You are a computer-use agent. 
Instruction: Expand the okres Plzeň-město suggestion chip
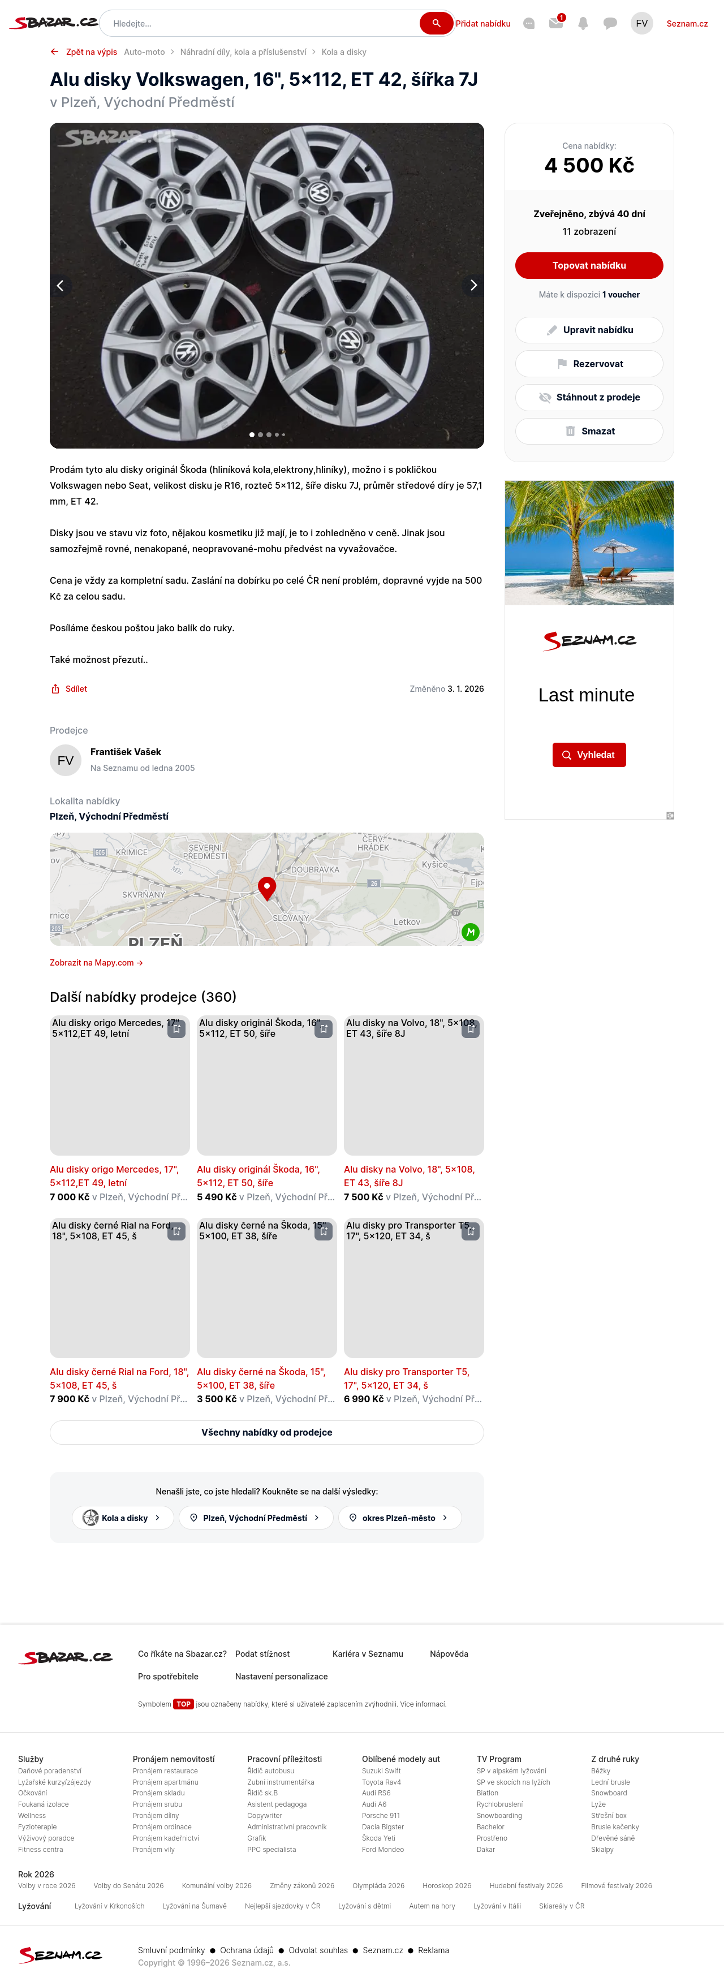pyautogui.click(x=399, y=1517)
